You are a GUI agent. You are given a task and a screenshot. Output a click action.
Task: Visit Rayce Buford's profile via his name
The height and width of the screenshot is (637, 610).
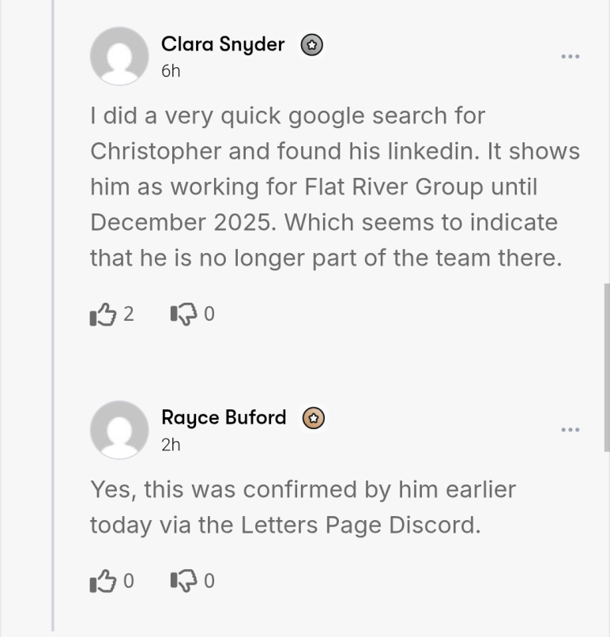click(224, 417)
